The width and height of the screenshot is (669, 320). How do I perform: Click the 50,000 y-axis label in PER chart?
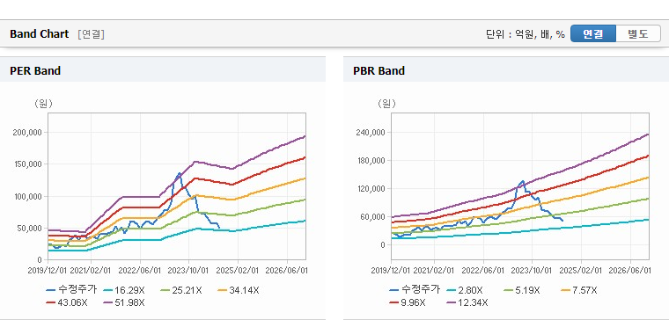[x=29, y=229]
